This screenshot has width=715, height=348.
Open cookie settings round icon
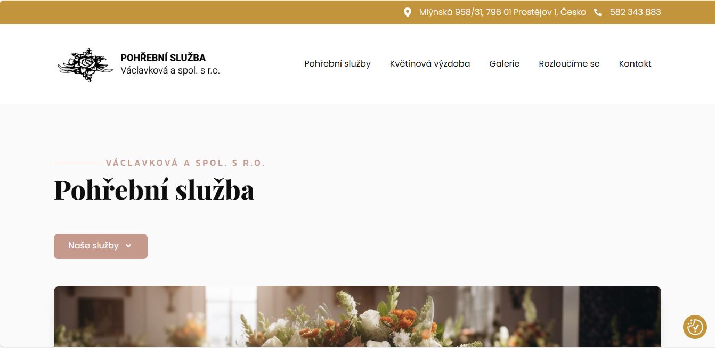(x=695, y=327)
